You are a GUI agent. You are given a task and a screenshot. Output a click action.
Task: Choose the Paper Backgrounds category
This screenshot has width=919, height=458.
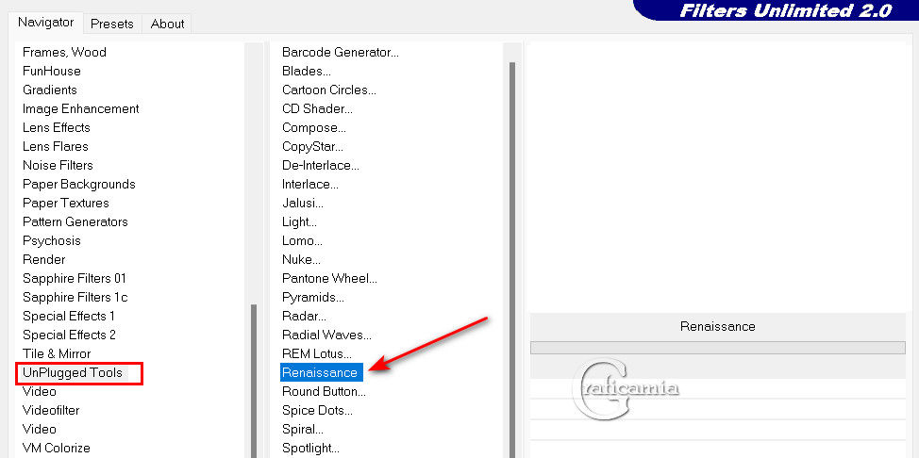[x=79, y=184]
